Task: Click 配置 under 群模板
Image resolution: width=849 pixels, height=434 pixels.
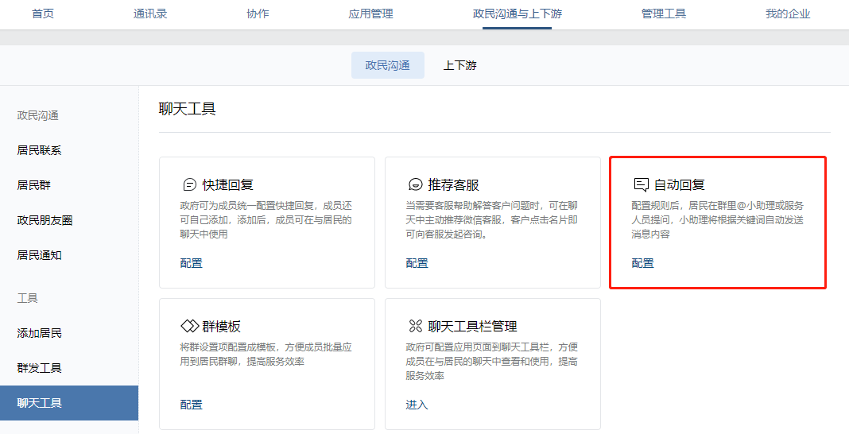Action: pyautogui.click(x=191, y=405)
